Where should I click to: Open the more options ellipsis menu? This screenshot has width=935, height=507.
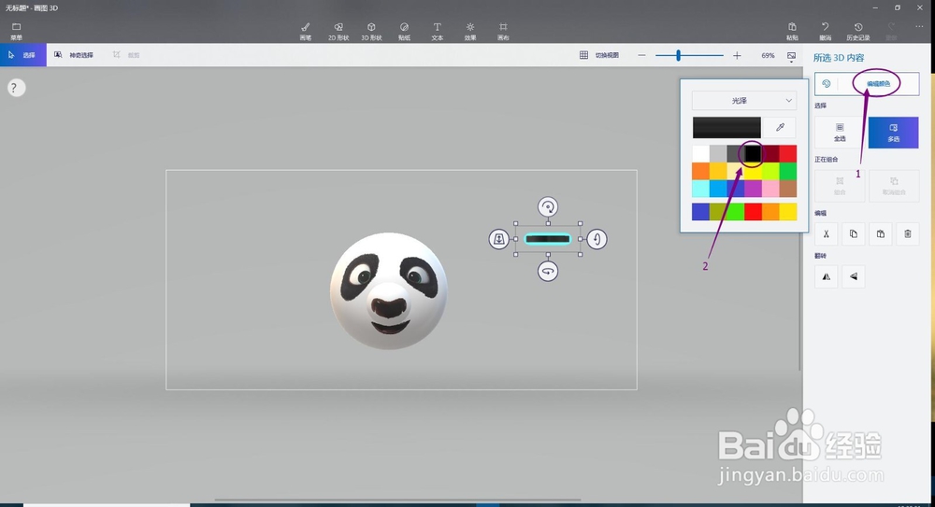(x=919, y=27)
